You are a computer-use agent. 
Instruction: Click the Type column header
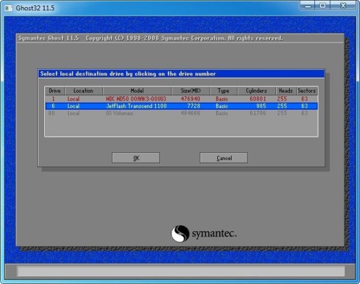click(223, 90)
